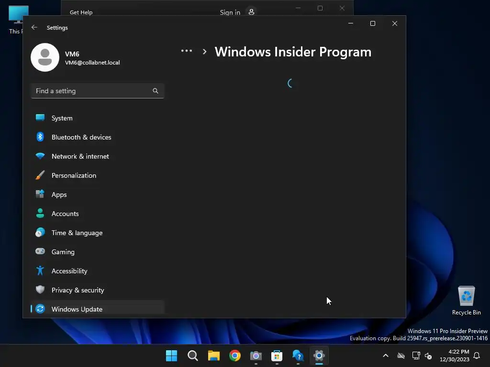Open Microsoft Store from taskbar
This screenshot has height=367, width=490.
[x=277, y=356]
